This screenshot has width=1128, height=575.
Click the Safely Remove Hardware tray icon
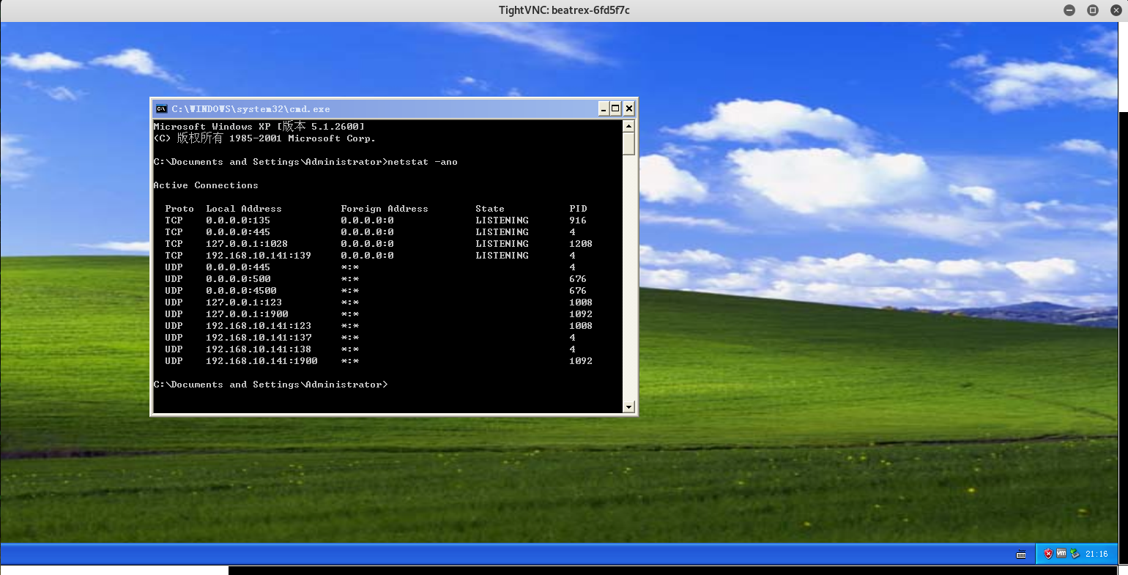tap(1075, 554)
